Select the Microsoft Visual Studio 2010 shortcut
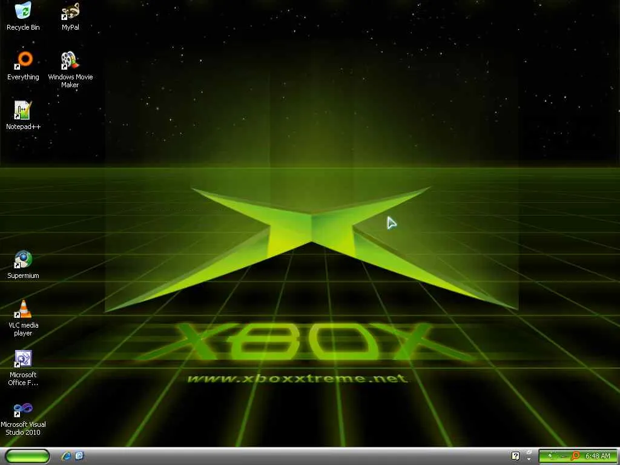The height and width of the screenshot is (465, 620). (x=23, y=418)
